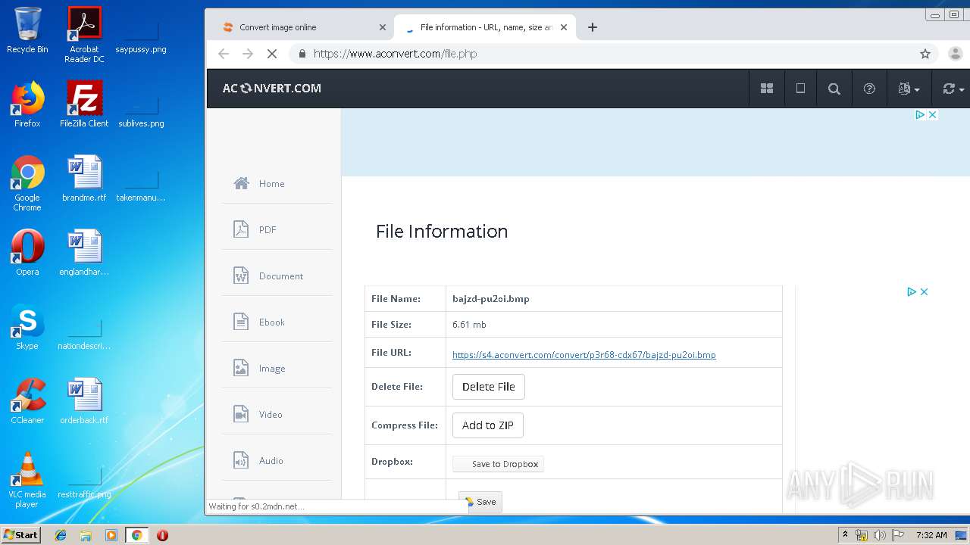
Task: Click the top banner AdChoices triangle icon
Action: [x=920, y=115]
